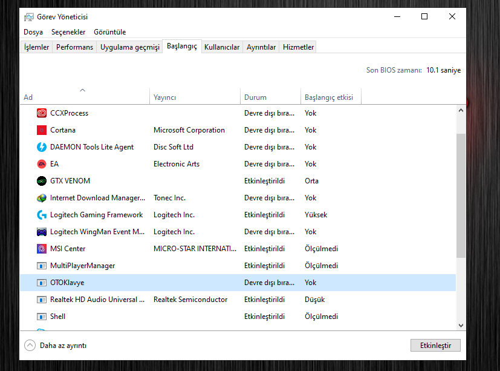The width and height of the screenshot is (500, 371).
Task: Switch to the Kullanıcılar tab
Action: (x=222, y=47)
